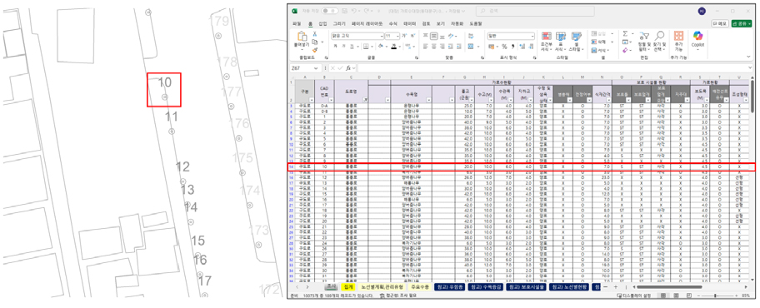Switch to the 주요수종 sheet tab

pos(420,286)
